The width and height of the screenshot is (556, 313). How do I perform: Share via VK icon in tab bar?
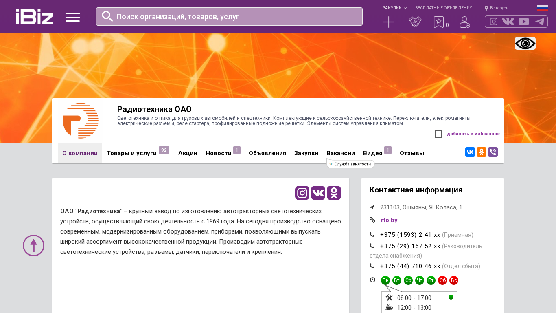(x=470, y=152)
